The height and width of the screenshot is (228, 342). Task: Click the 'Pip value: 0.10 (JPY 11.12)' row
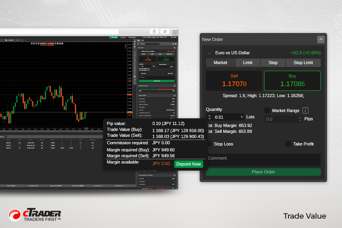(x=145, y=123)
